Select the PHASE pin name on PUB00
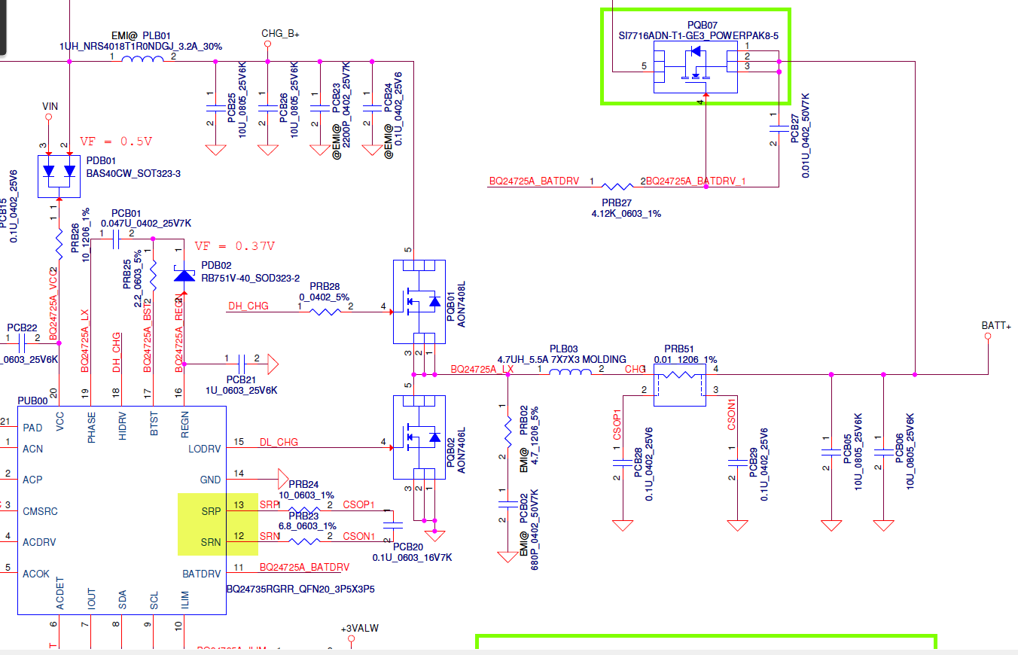This screenshot has width=1018, height=655. (x=91, y=427)
